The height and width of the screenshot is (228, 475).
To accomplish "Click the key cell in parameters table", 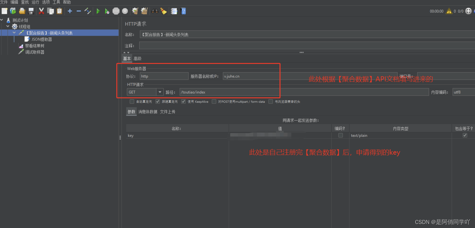I will (x=177, y=136).
